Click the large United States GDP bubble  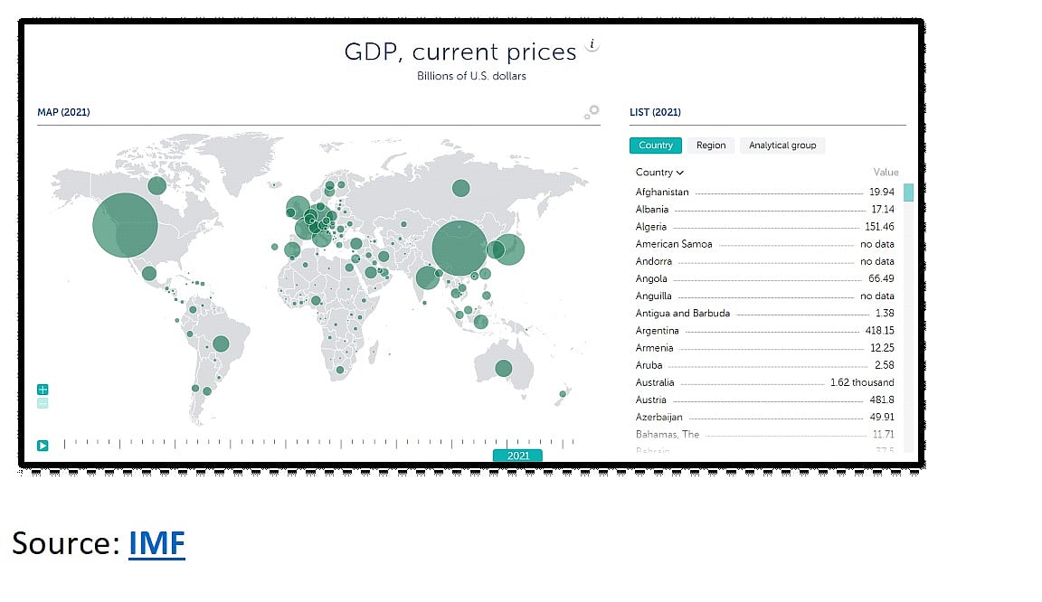coord(125,224)
